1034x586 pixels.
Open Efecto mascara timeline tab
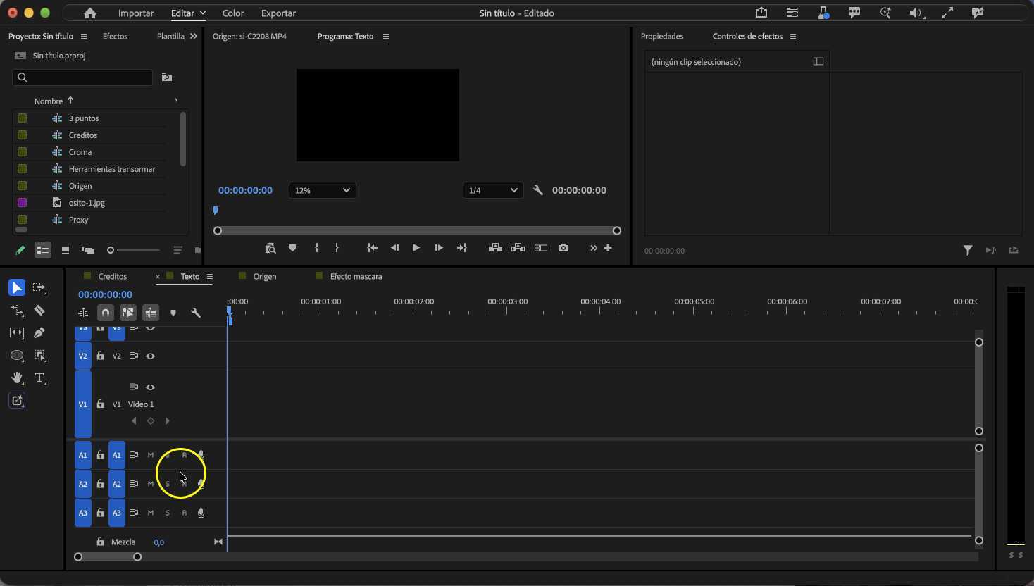tap(356, 277)
